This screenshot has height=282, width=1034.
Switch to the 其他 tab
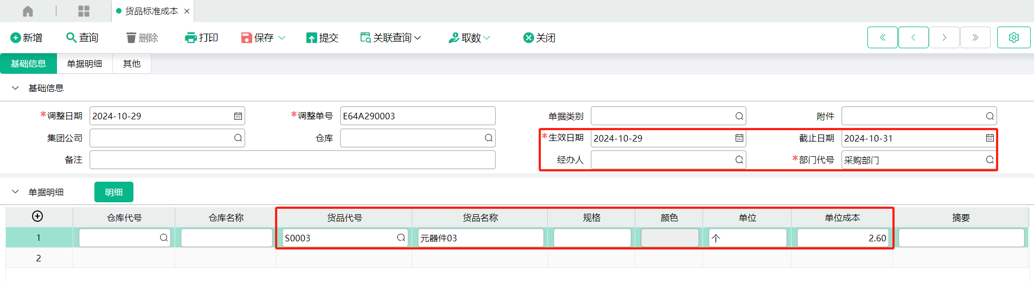click(131, 63)
